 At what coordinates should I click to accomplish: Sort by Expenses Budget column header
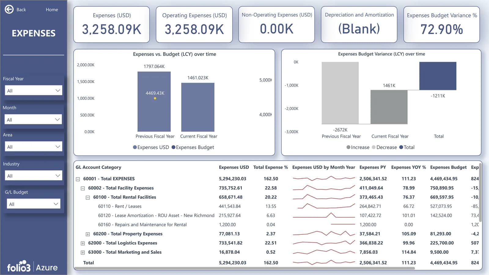448,167
